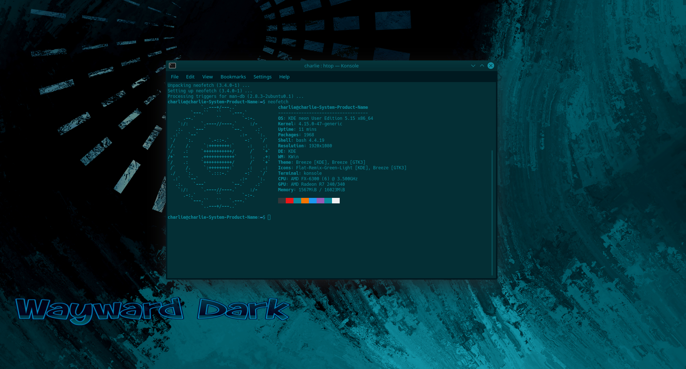Maximize the Konsole window
Viewport: 686px width, 369px height.
(482, 66)
